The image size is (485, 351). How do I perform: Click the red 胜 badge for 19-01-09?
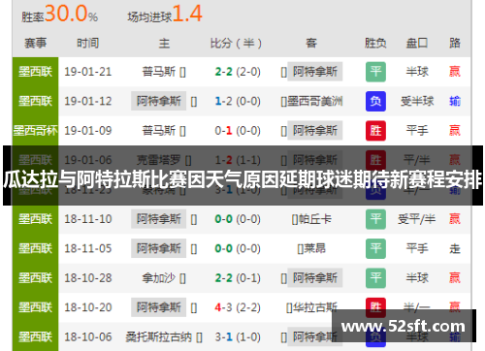[x=375, y=131]
